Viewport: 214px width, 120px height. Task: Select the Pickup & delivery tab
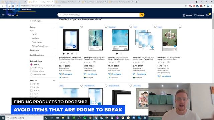pos(9,10)
